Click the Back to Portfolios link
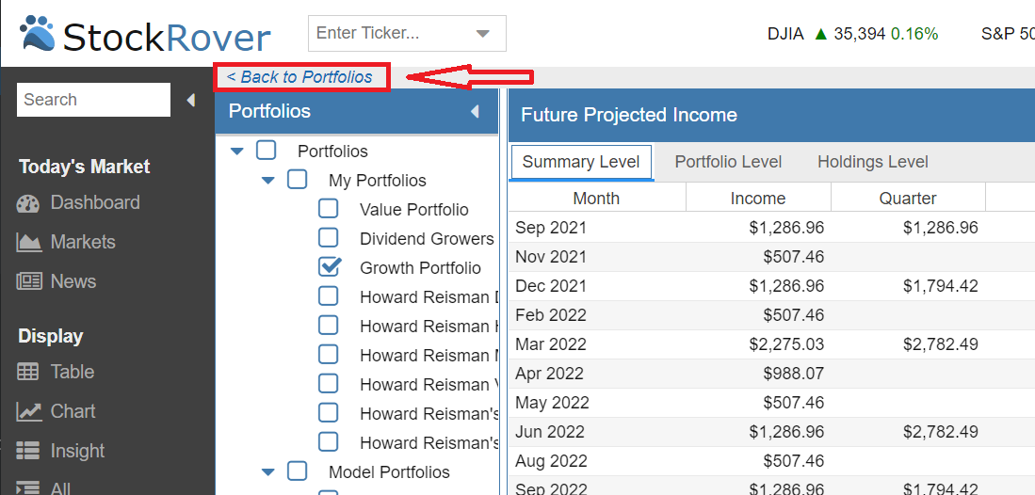The image size is (1035, 495). point(299,77)
